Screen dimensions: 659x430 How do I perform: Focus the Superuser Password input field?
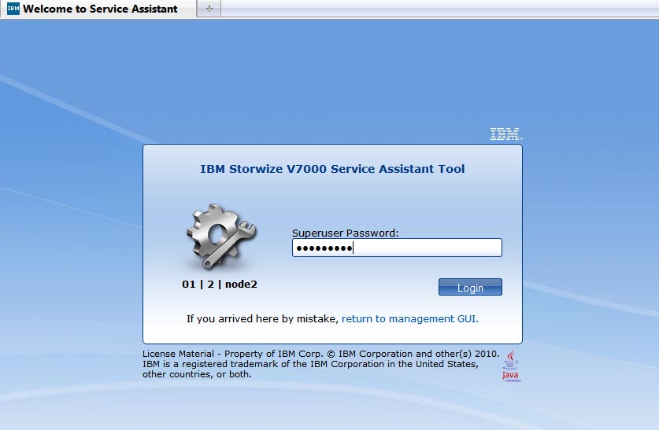425,248
